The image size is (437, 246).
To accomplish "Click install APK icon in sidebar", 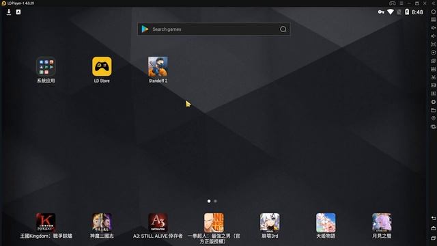I will point(434,69).
